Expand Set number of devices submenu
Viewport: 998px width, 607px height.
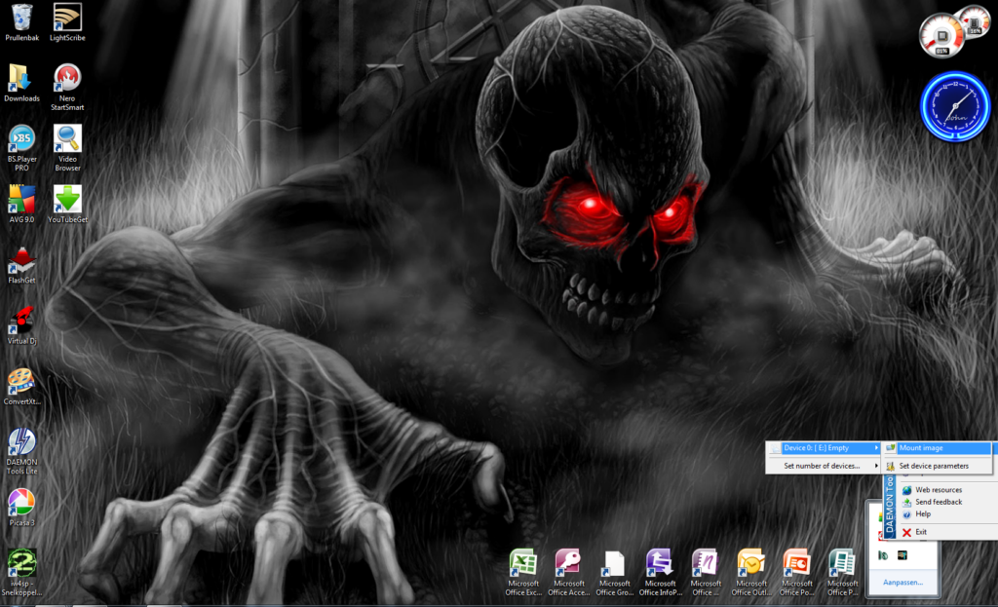(x=823, y=466)
